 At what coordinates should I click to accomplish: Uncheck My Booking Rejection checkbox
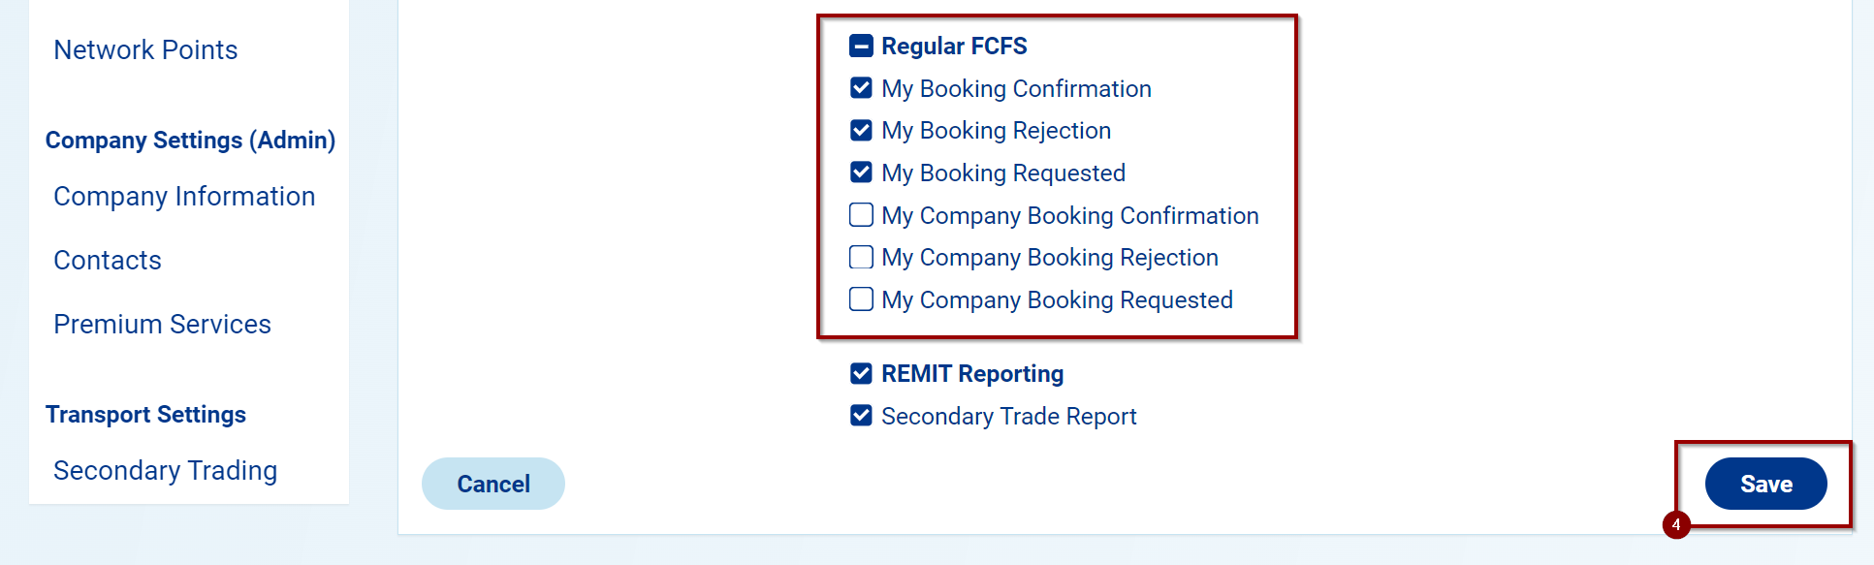coord(861,130)
